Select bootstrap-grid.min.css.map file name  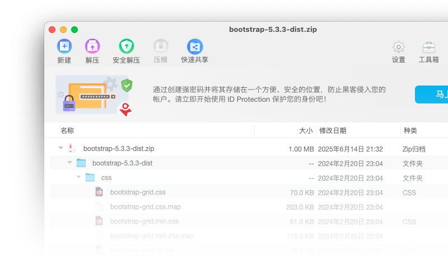pos(152,236)
